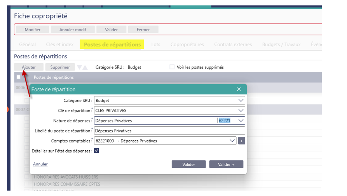The height and width of the screenshot is (196, 347).
Task: Click the Annuler link in dialog
Action: (x=40, y=164)
